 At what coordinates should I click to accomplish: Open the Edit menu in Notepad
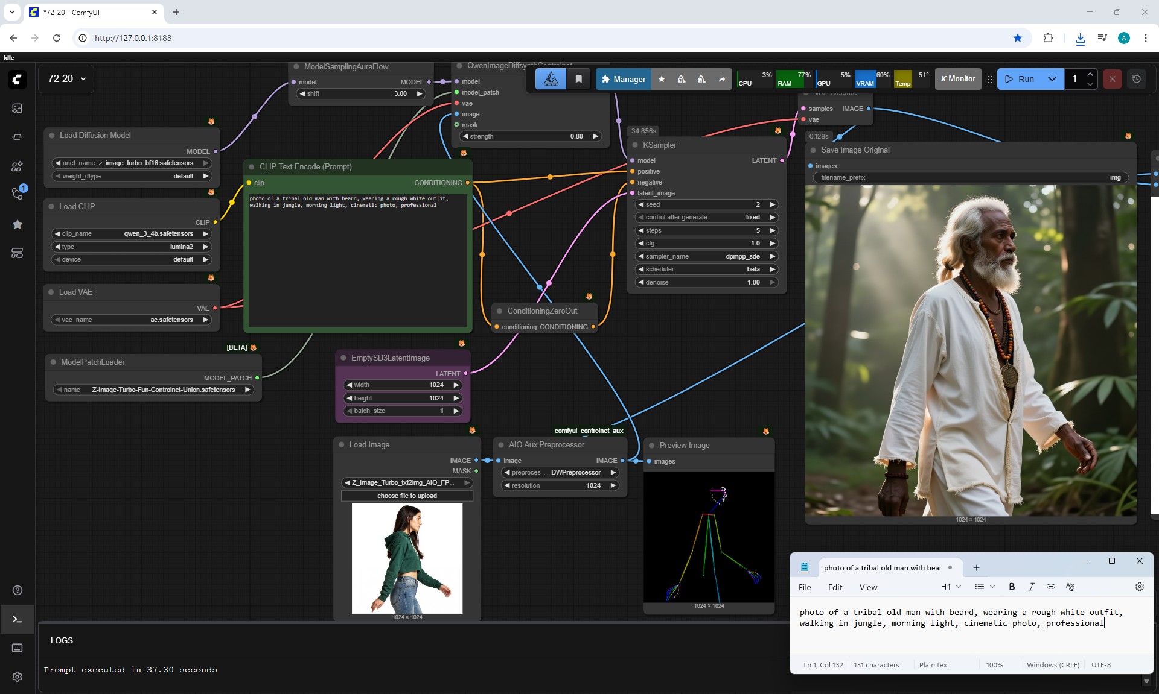(835, 587)
